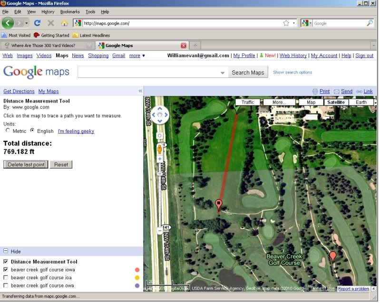Screen dimensions: 380x303
Task: Open the Get Directions link
Action: (x=19, y=91)
